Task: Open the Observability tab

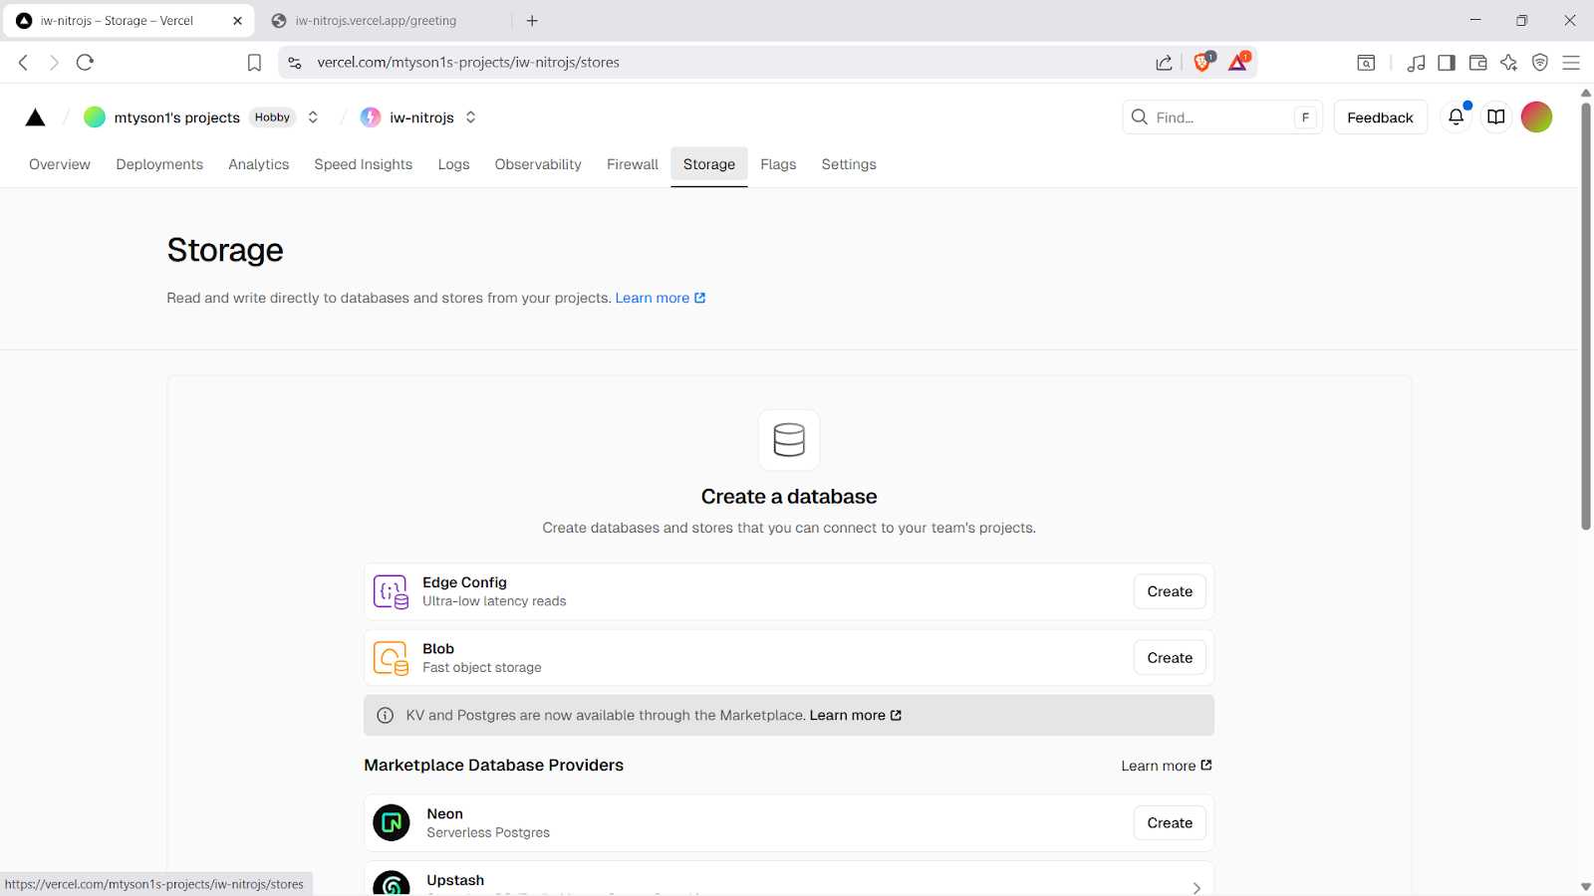Action: (538, 164)
